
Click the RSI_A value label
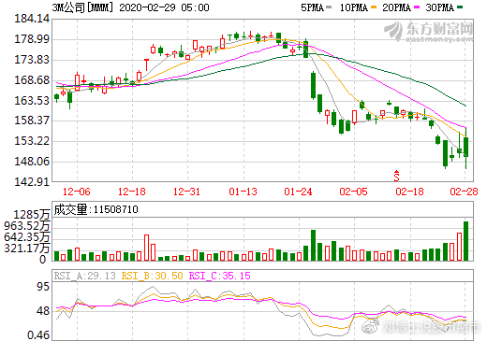85,276
